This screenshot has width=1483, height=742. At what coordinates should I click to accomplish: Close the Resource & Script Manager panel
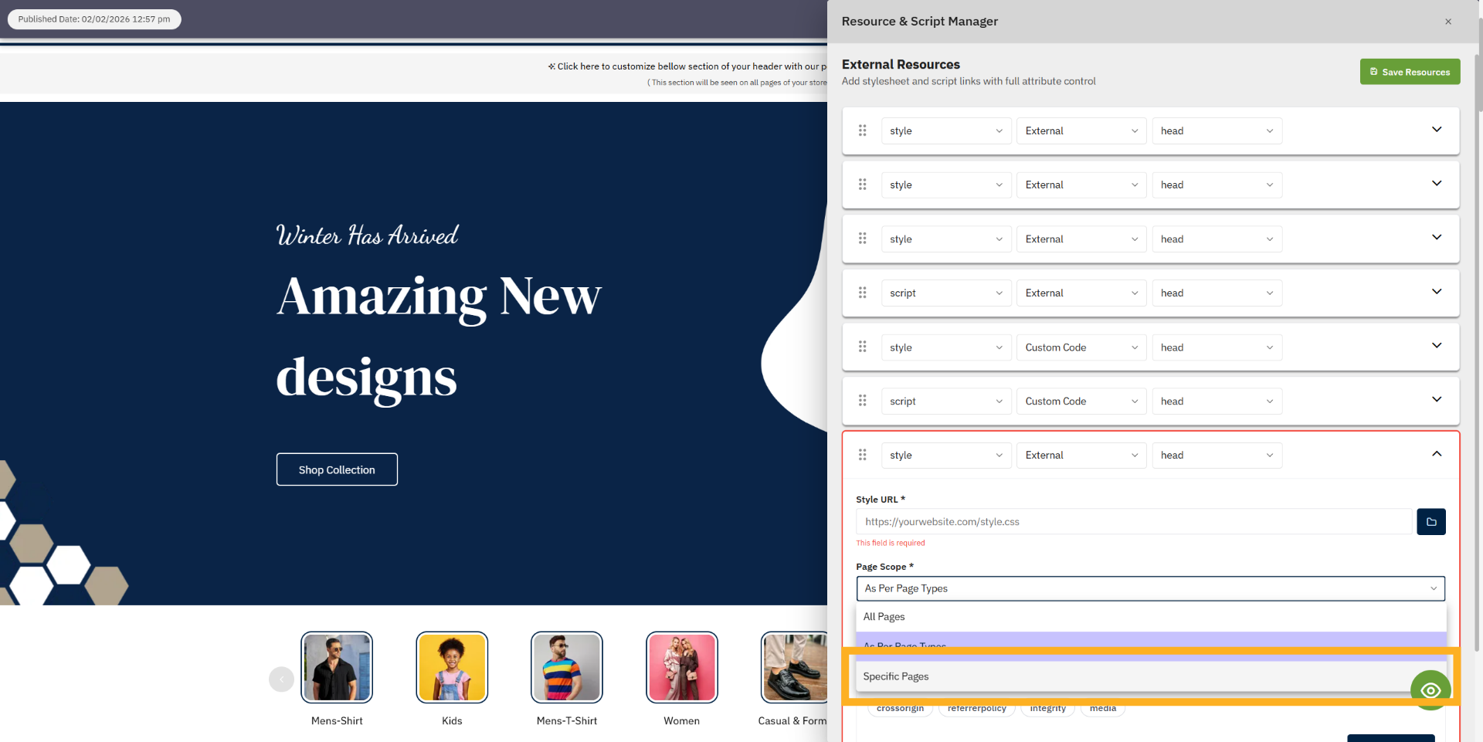(x=1448, y=21)
